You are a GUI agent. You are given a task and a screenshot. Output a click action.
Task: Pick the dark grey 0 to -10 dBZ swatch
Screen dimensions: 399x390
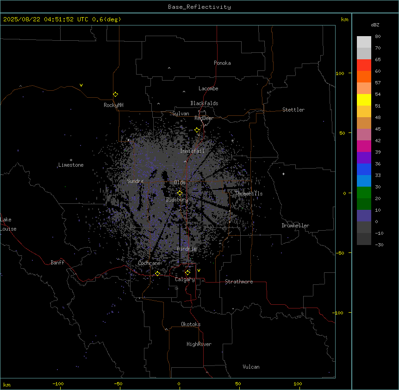tap(364, 227)
